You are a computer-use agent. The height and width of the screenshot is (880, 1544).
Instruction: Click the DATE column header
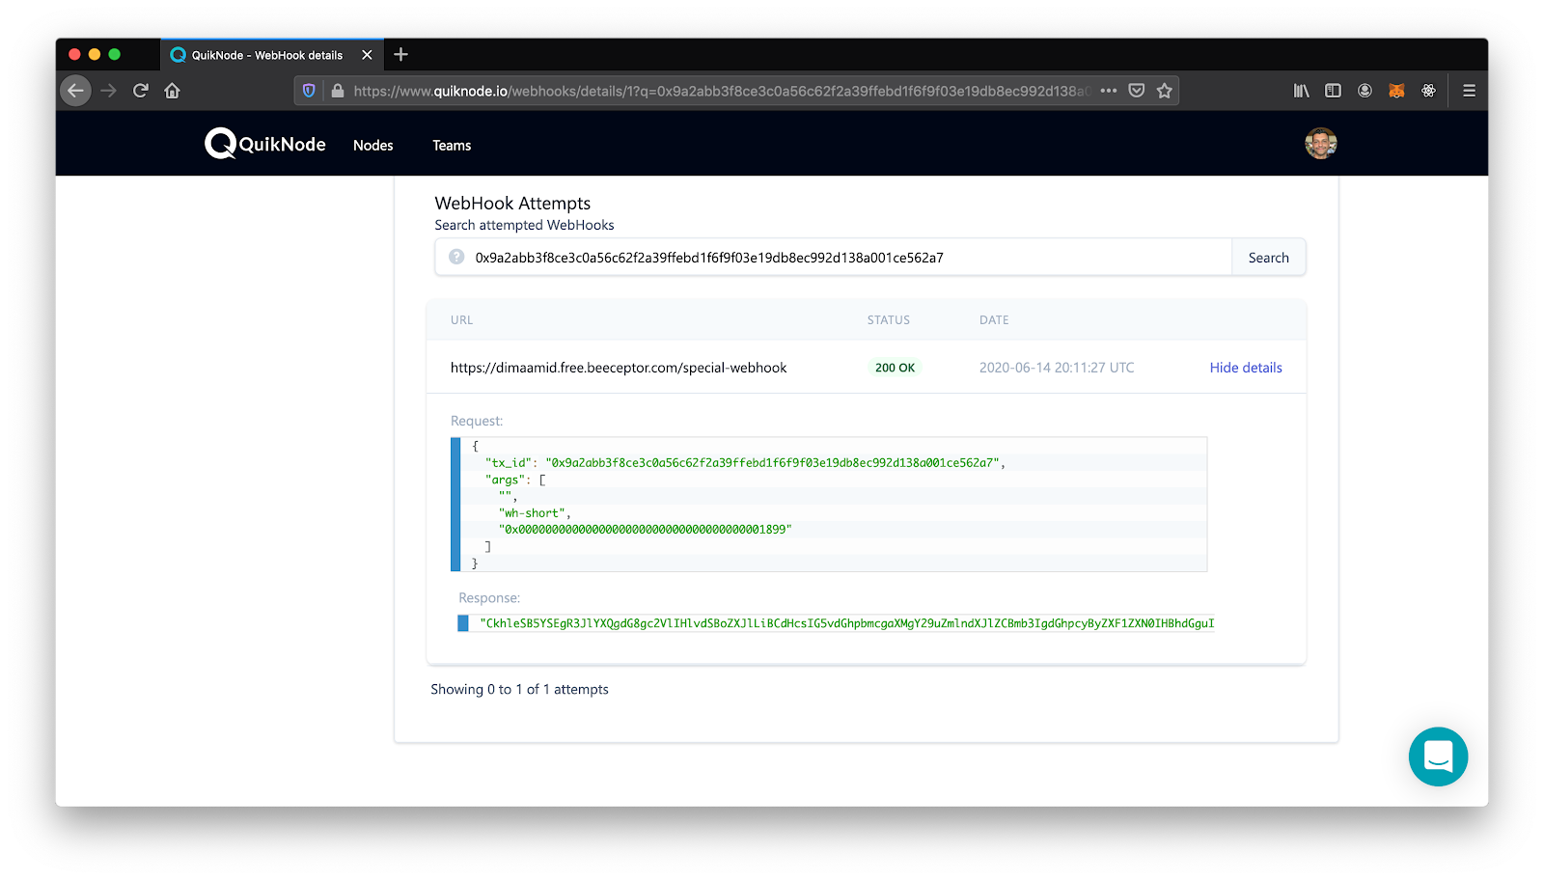tap(994, 320)
